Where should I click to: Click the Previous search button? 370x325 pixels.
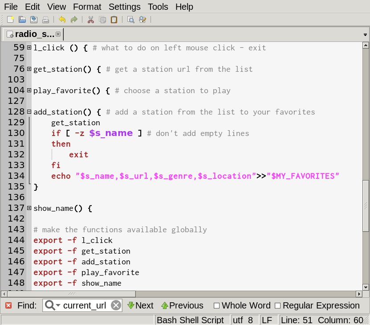point(182,305)
